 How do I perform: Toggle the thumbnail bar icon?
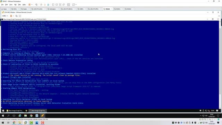[x=57, y=5]
